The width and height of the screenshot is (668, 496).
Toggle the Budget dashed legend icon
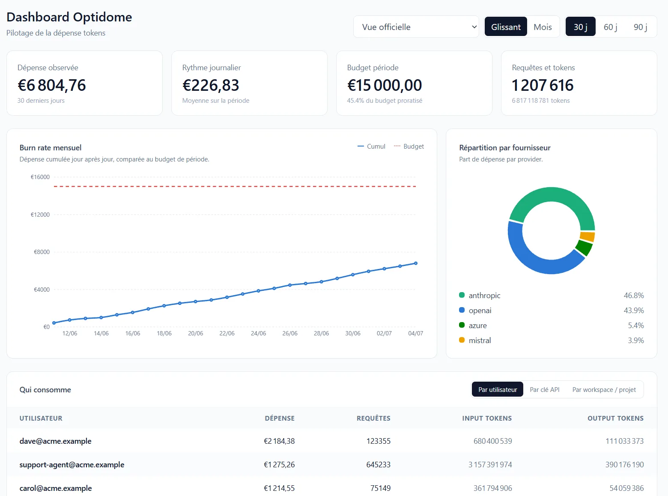point(397,146)
